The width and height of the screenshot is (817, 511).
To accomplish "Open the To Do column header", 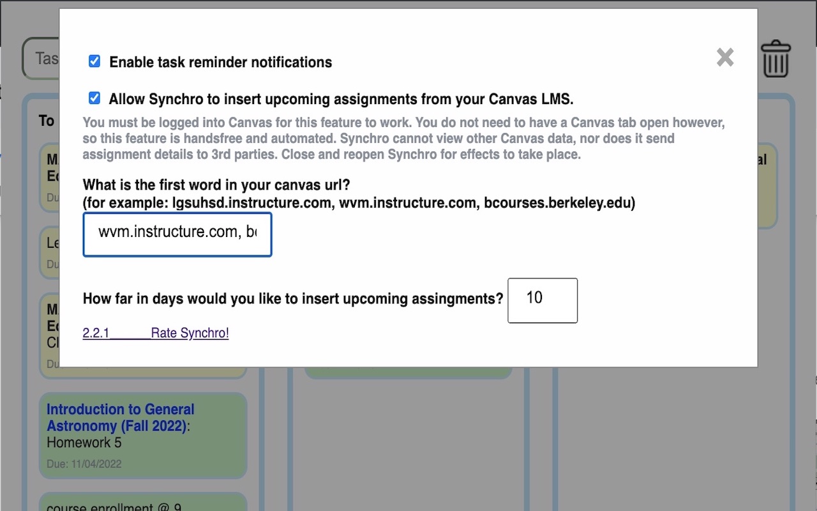I will click(x=46, y=120).
